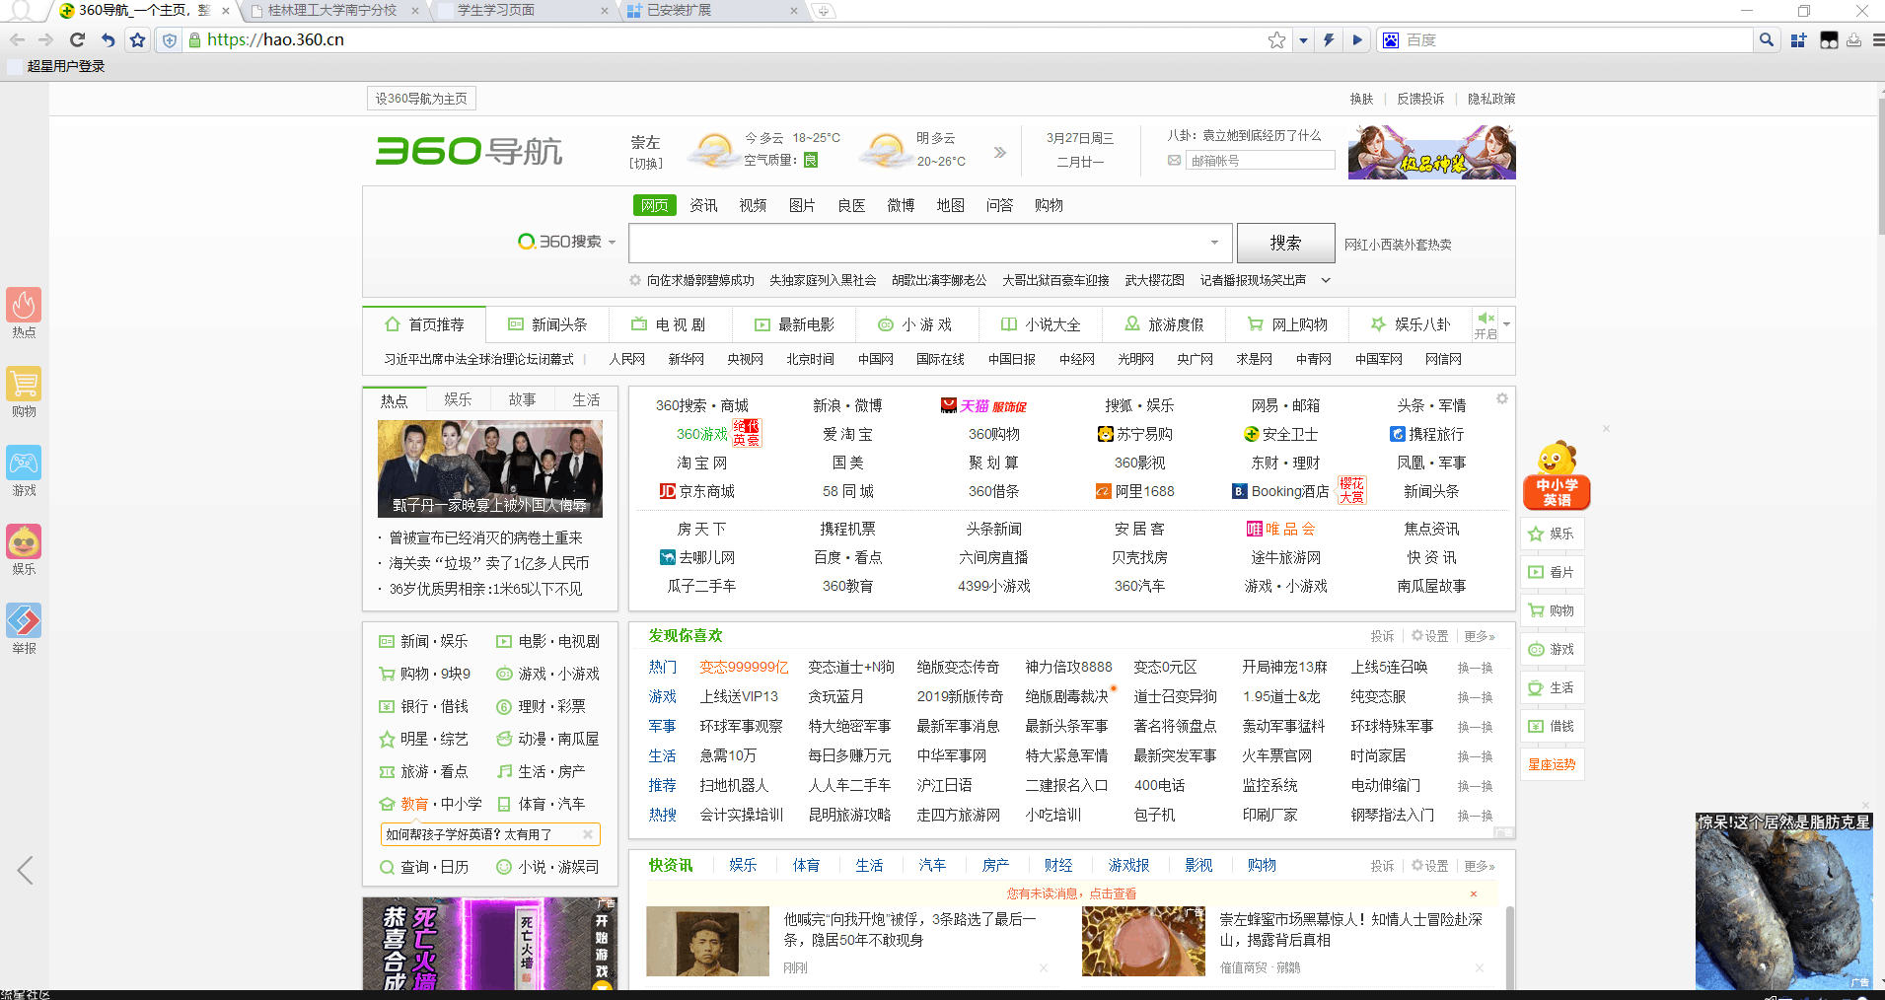Bookmark page with toolbar star icon

click(138, 40)
